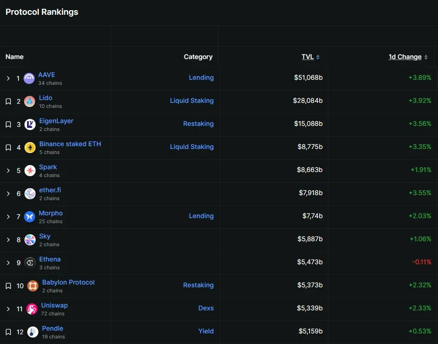Image resolution: width=438 pixels, height=344 pixels.
Task: Click the Category column header
Action: [x=198, y=57]
